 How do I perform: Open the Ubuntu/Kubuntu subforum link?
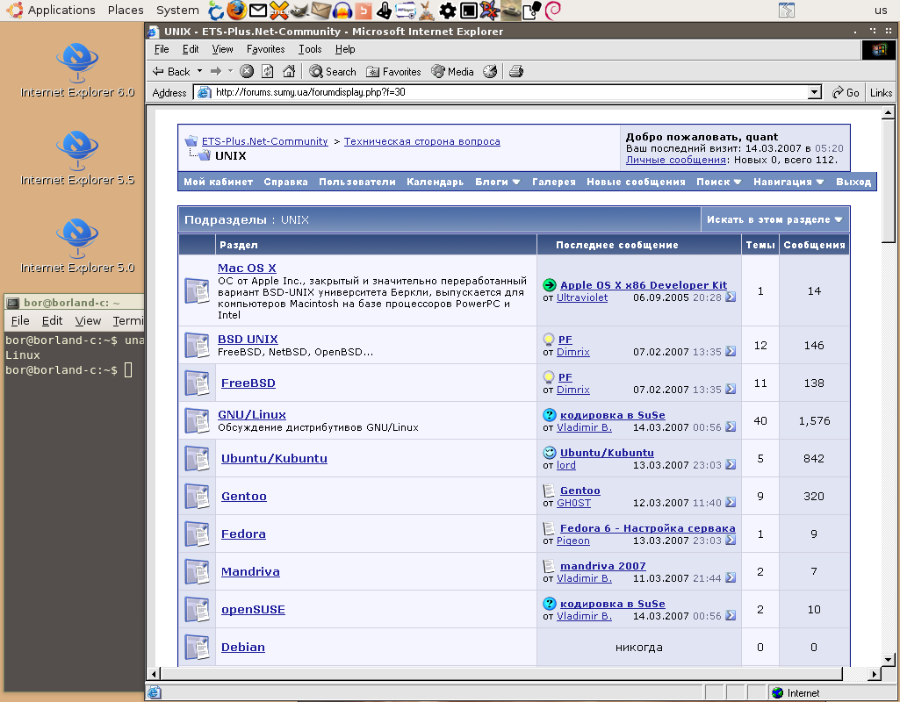click(x=274, y=459)
